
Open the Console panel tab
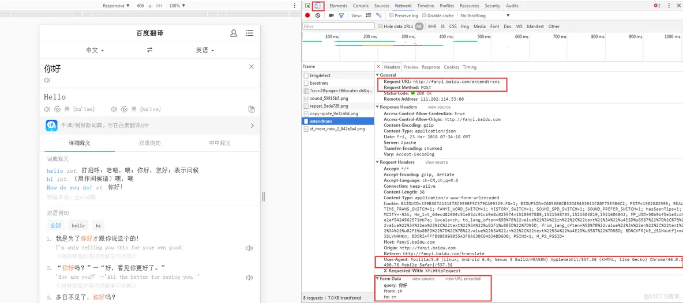click(x=361, y=6)
